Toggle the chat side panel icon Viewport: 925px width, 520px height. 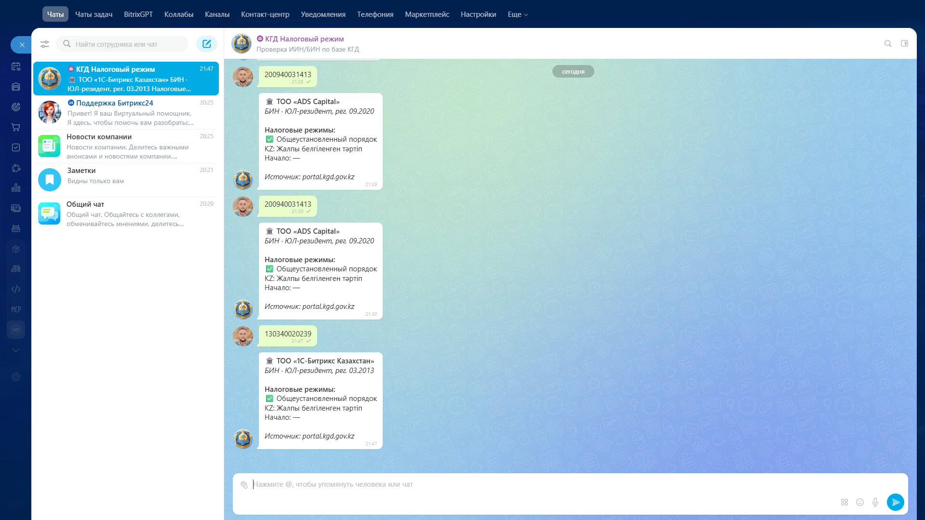905,44
